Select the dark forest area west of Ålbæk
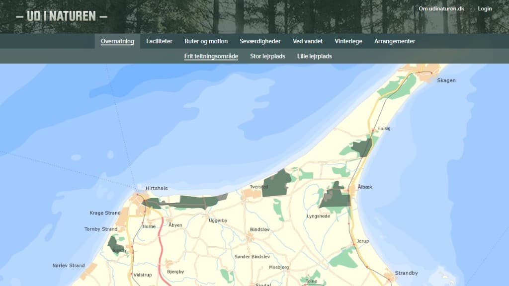Image resolution: width=509 pixels, height=286 pixels. 335,197
